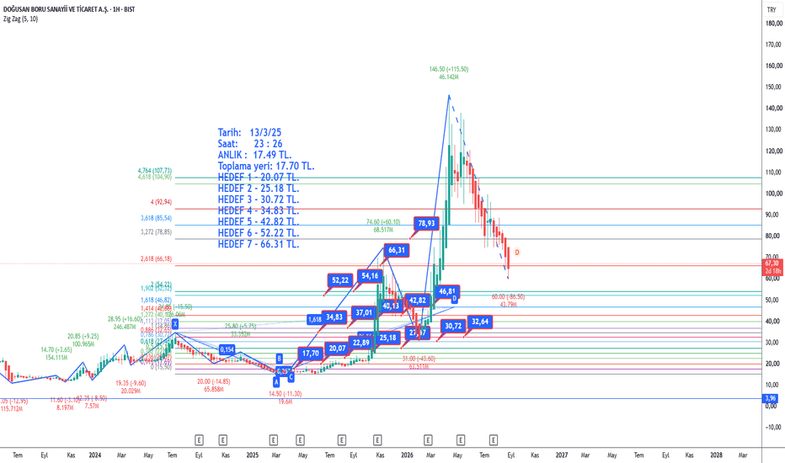The width and height of the screenshot is (785, 463).
Task: Click the 46,81 price callout
Action: pyautogui.click(x=446, y=291)
